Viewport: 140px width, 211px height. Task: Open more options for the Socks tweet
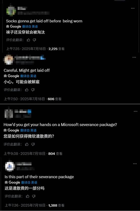click(x=133, y=8)
